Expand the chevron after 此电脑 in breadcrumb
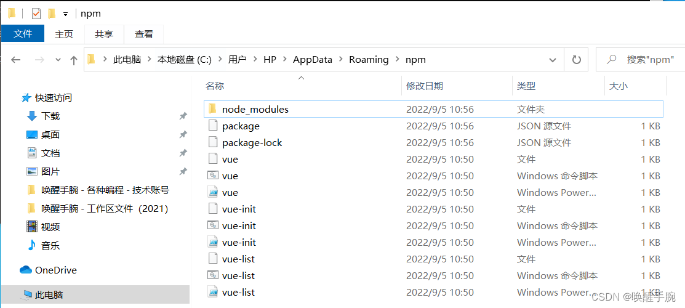Screen dimensions: 685x308 (x=149, y=60)
